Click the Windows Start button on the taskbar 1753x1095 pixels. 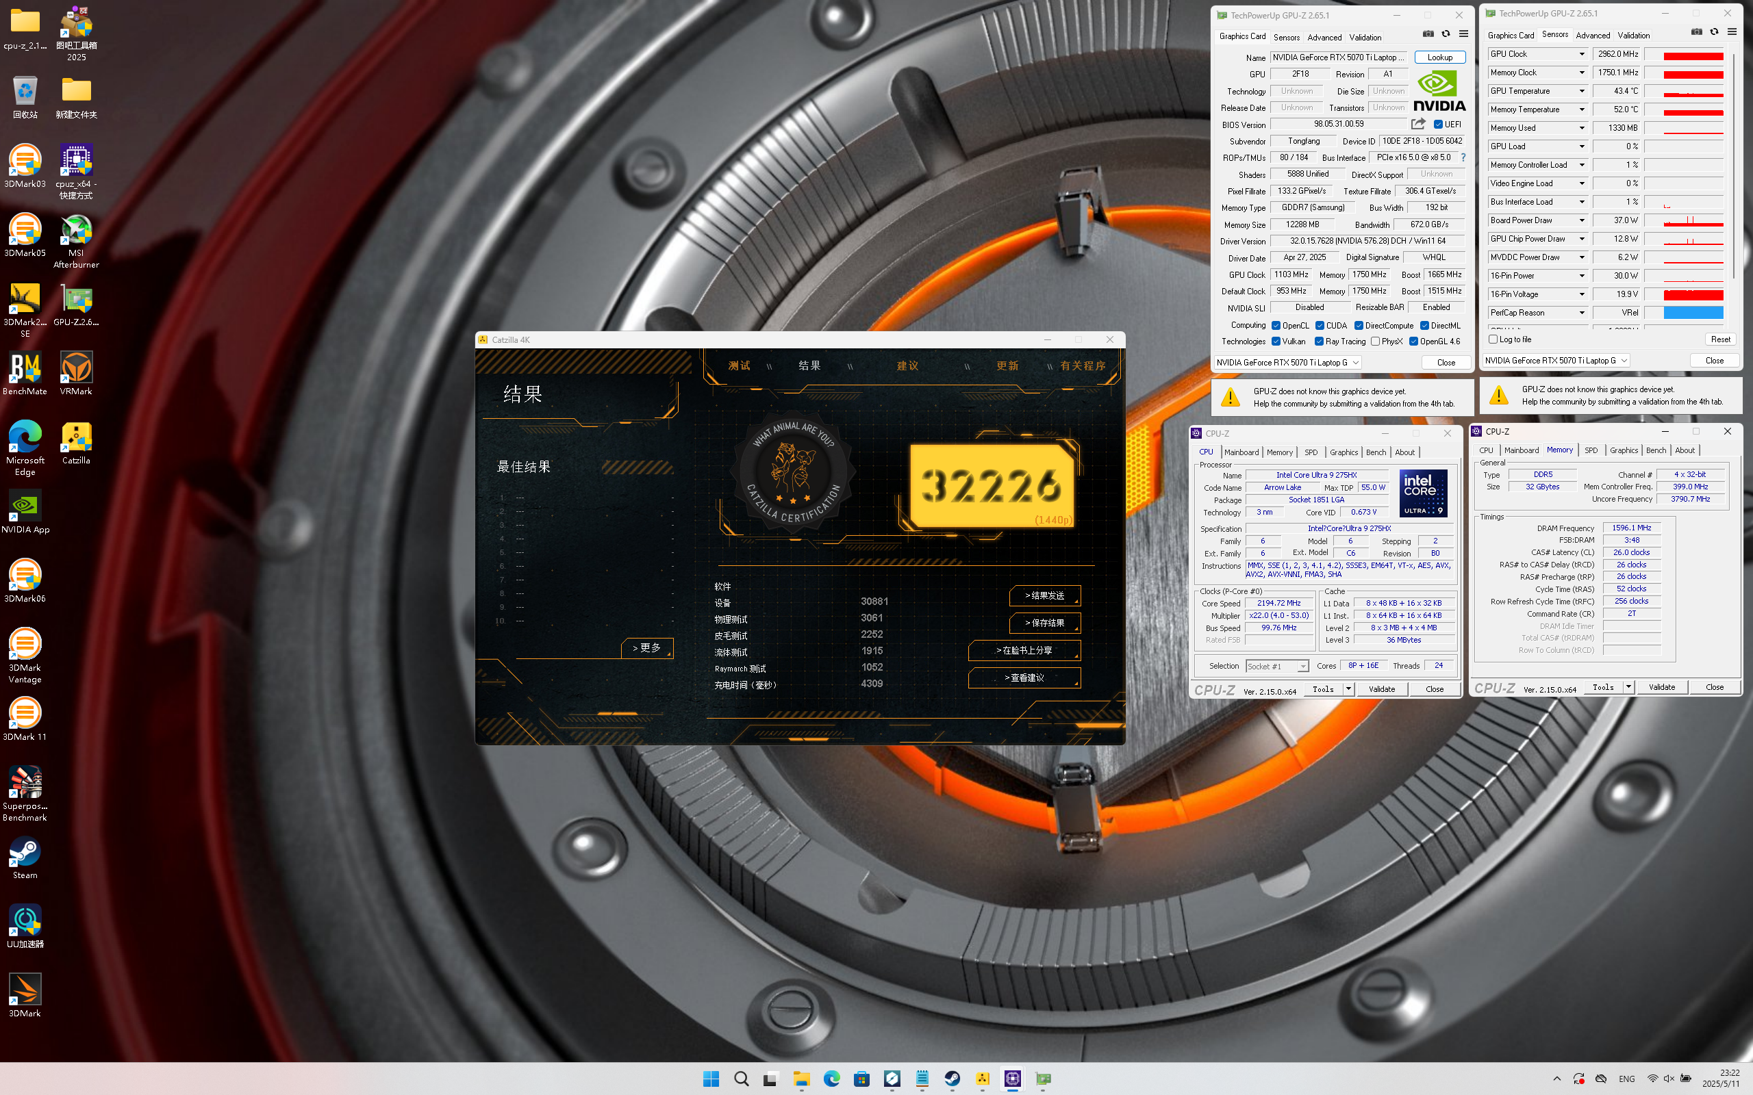pyautogui.click(x=711, y=1079)
